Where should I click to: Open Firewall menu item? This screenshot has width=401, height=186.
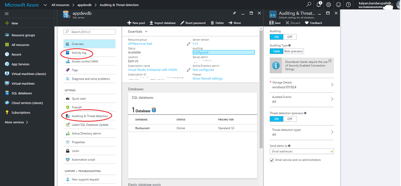pyautogui.click(x=90, y=107)
